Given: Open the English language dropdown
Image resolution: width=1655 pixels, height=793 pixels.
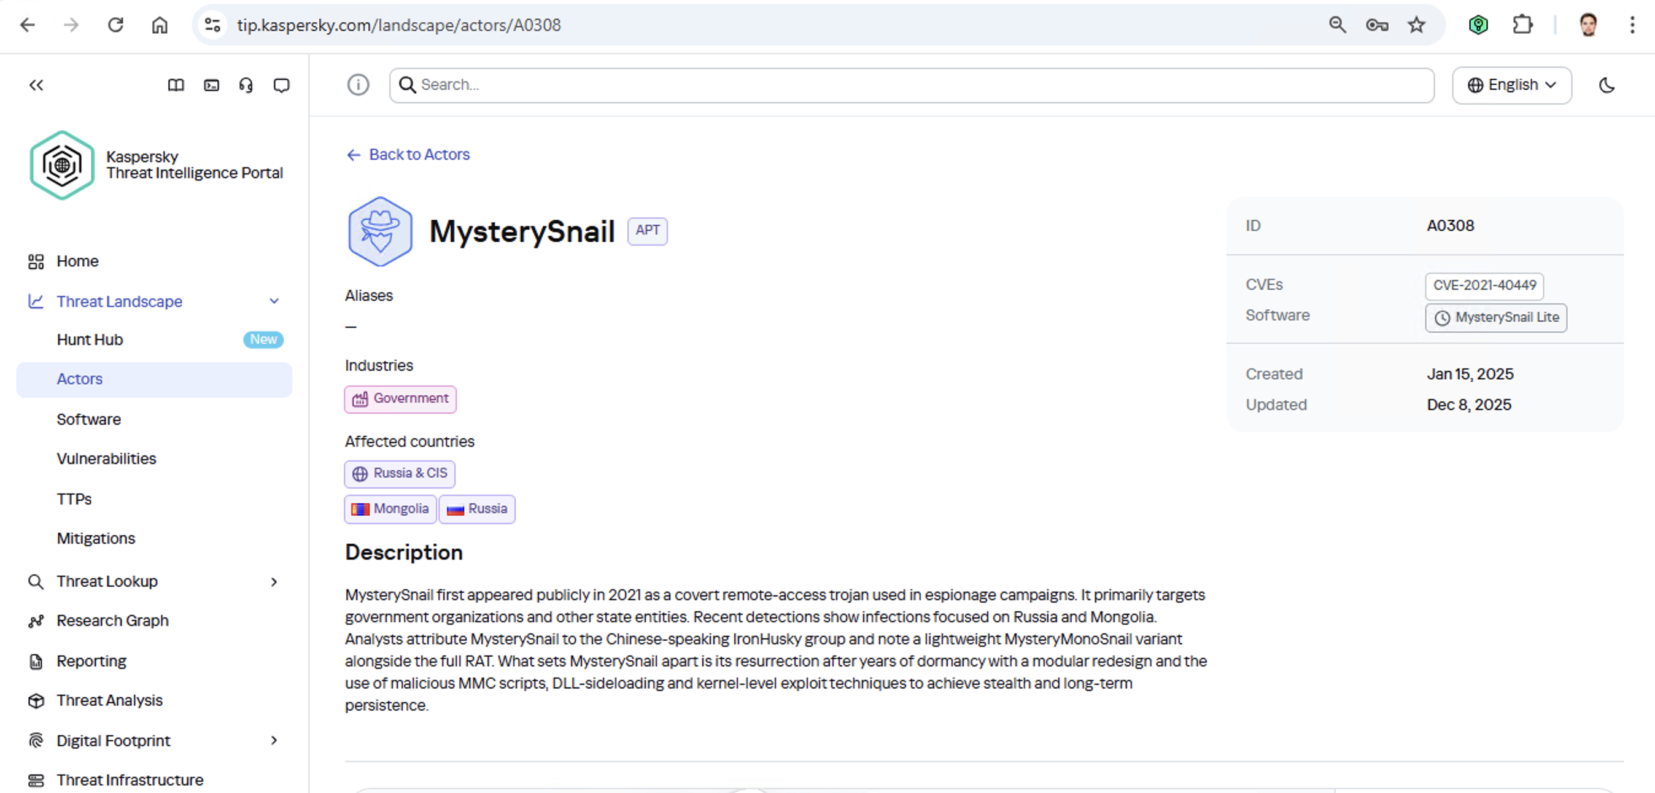Looking at the screenshot, I should [x=1512, y=85].
